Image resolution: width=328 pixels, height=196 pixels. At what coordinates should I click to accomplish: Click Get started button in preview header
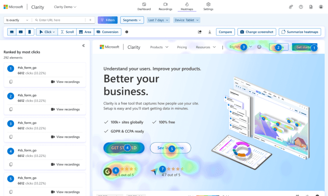[x=305, y=47]
